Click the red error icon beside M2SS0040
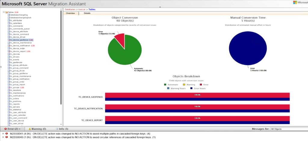Screen dimensions: 308x141 pos(7,137)
